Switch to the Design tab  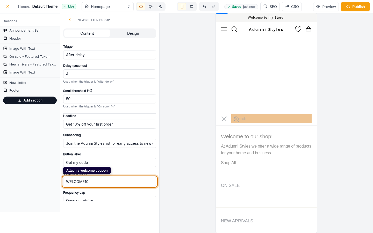pyautogui.click(x=133, y=33)
